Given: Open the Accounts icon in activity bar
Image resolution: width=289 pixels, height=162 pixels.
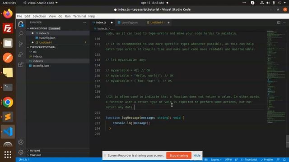Looking at the screenshot, I should click(x=21, y=142).
